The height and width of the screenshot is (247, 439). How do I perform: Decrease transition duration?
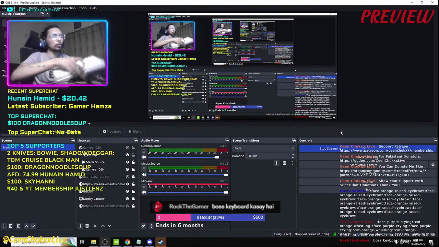pyautogui.click(x=293, y=157)
